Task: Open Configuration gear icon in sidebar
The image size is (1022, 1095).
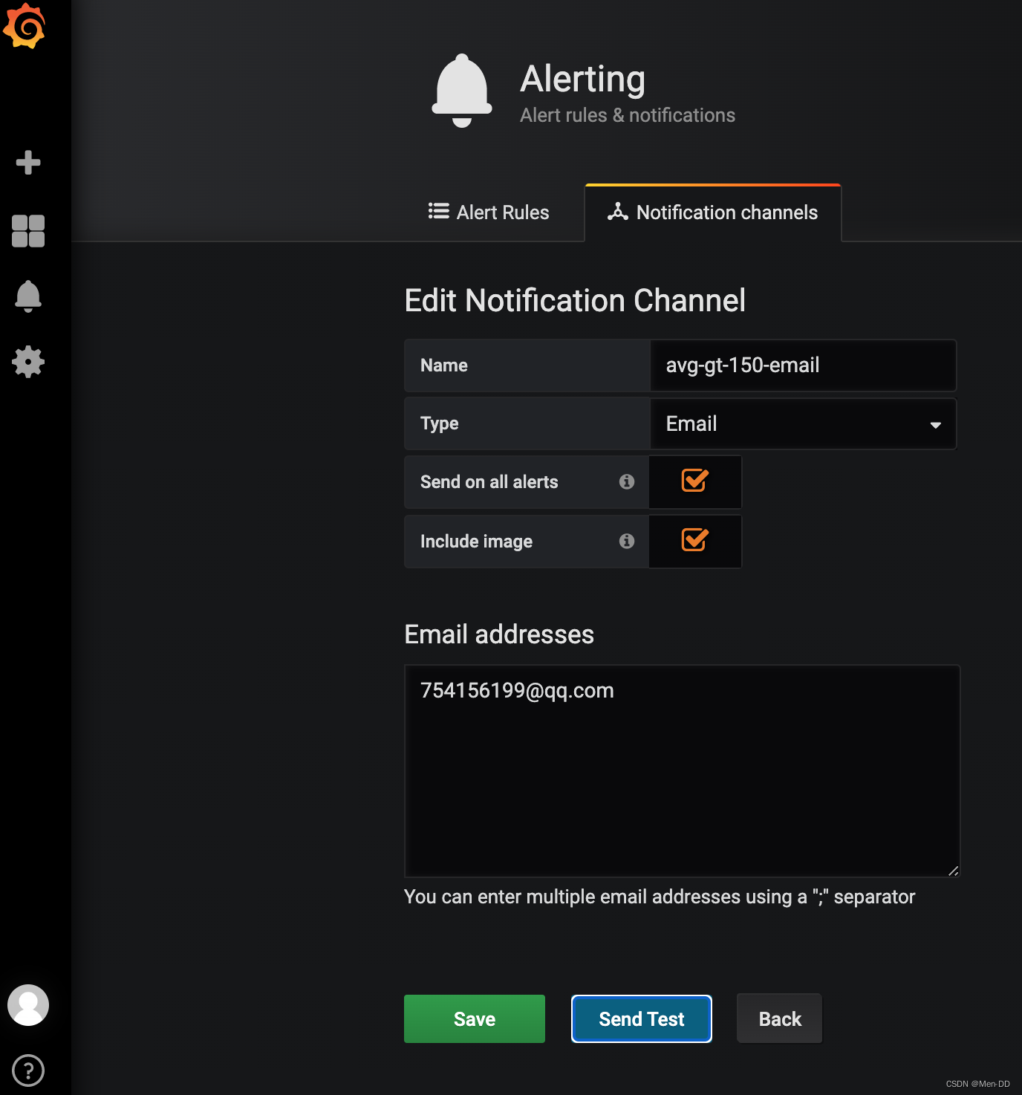Action: pos(28,362)
